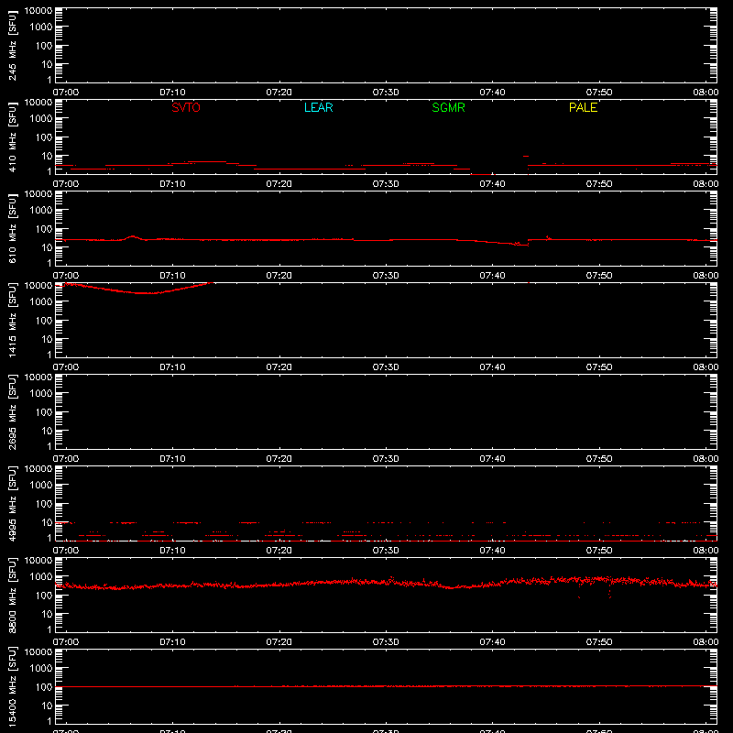733x733 pixels.
Task: Click the 10 tick of the 610 MHz plot
Action: 48,247
